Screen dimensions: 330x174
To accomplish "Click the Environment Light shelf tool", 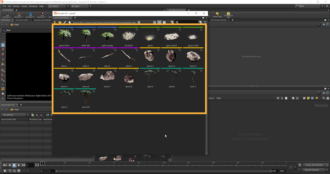I will [228, 15].
